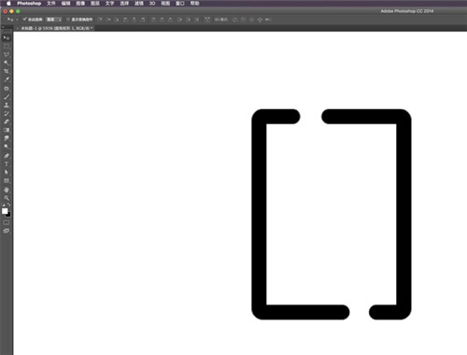Open the Move tool preset picker arrow
The width and height of the screenshot is (467, 355).
17,20
